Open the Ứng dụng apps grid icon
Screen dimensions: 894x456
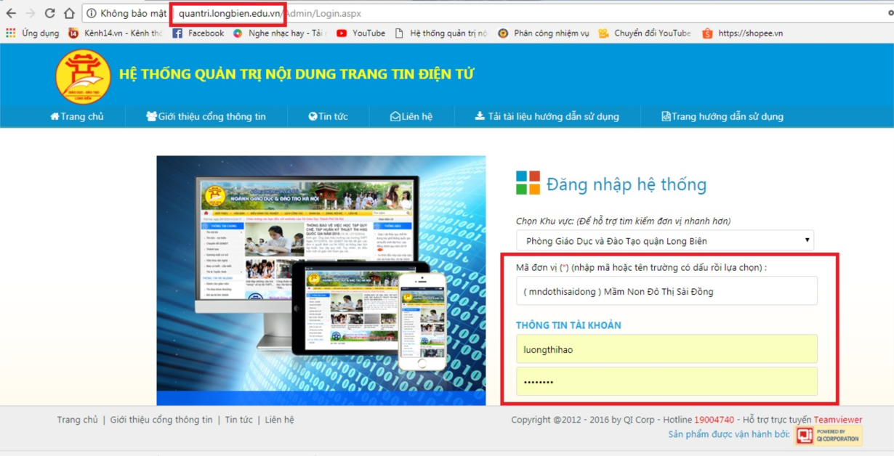10,33
